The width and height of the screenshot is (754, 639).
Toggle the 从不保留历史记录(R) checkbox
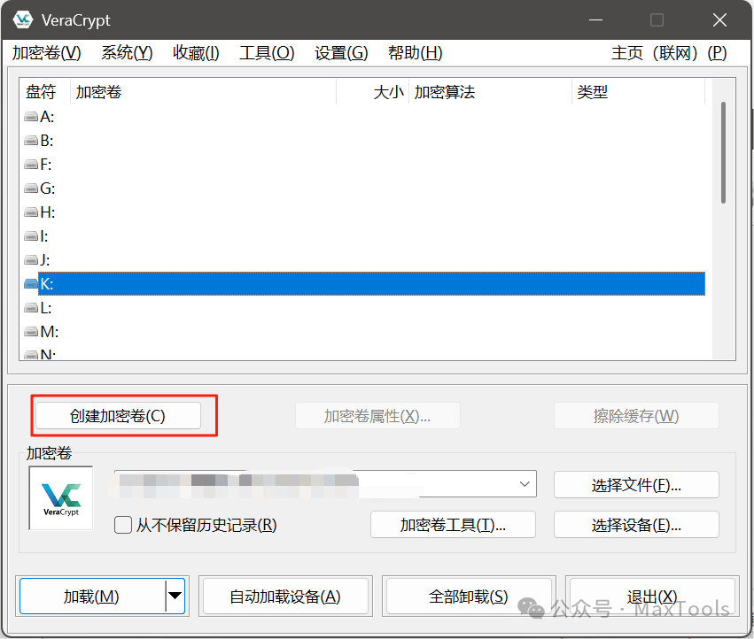[123, 525]
